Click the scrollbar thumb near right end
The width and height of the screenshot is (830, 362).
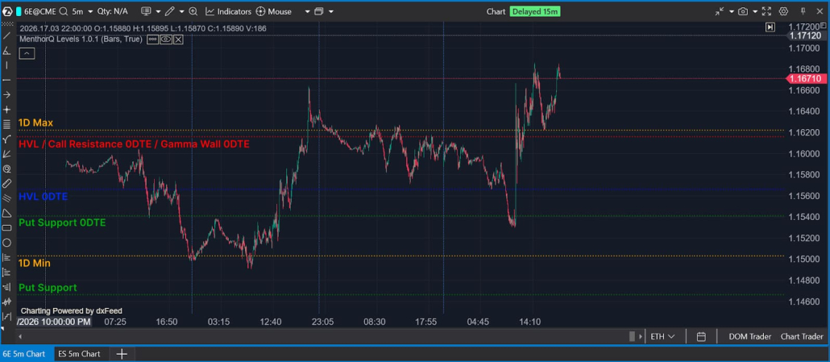point(632,336)
